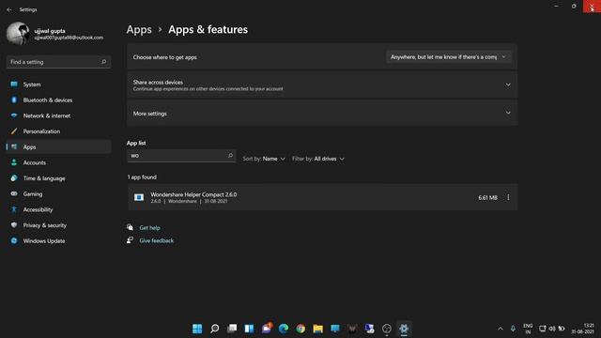
Task: Open Privacy & security settings
Action: [x=58, y=225]
